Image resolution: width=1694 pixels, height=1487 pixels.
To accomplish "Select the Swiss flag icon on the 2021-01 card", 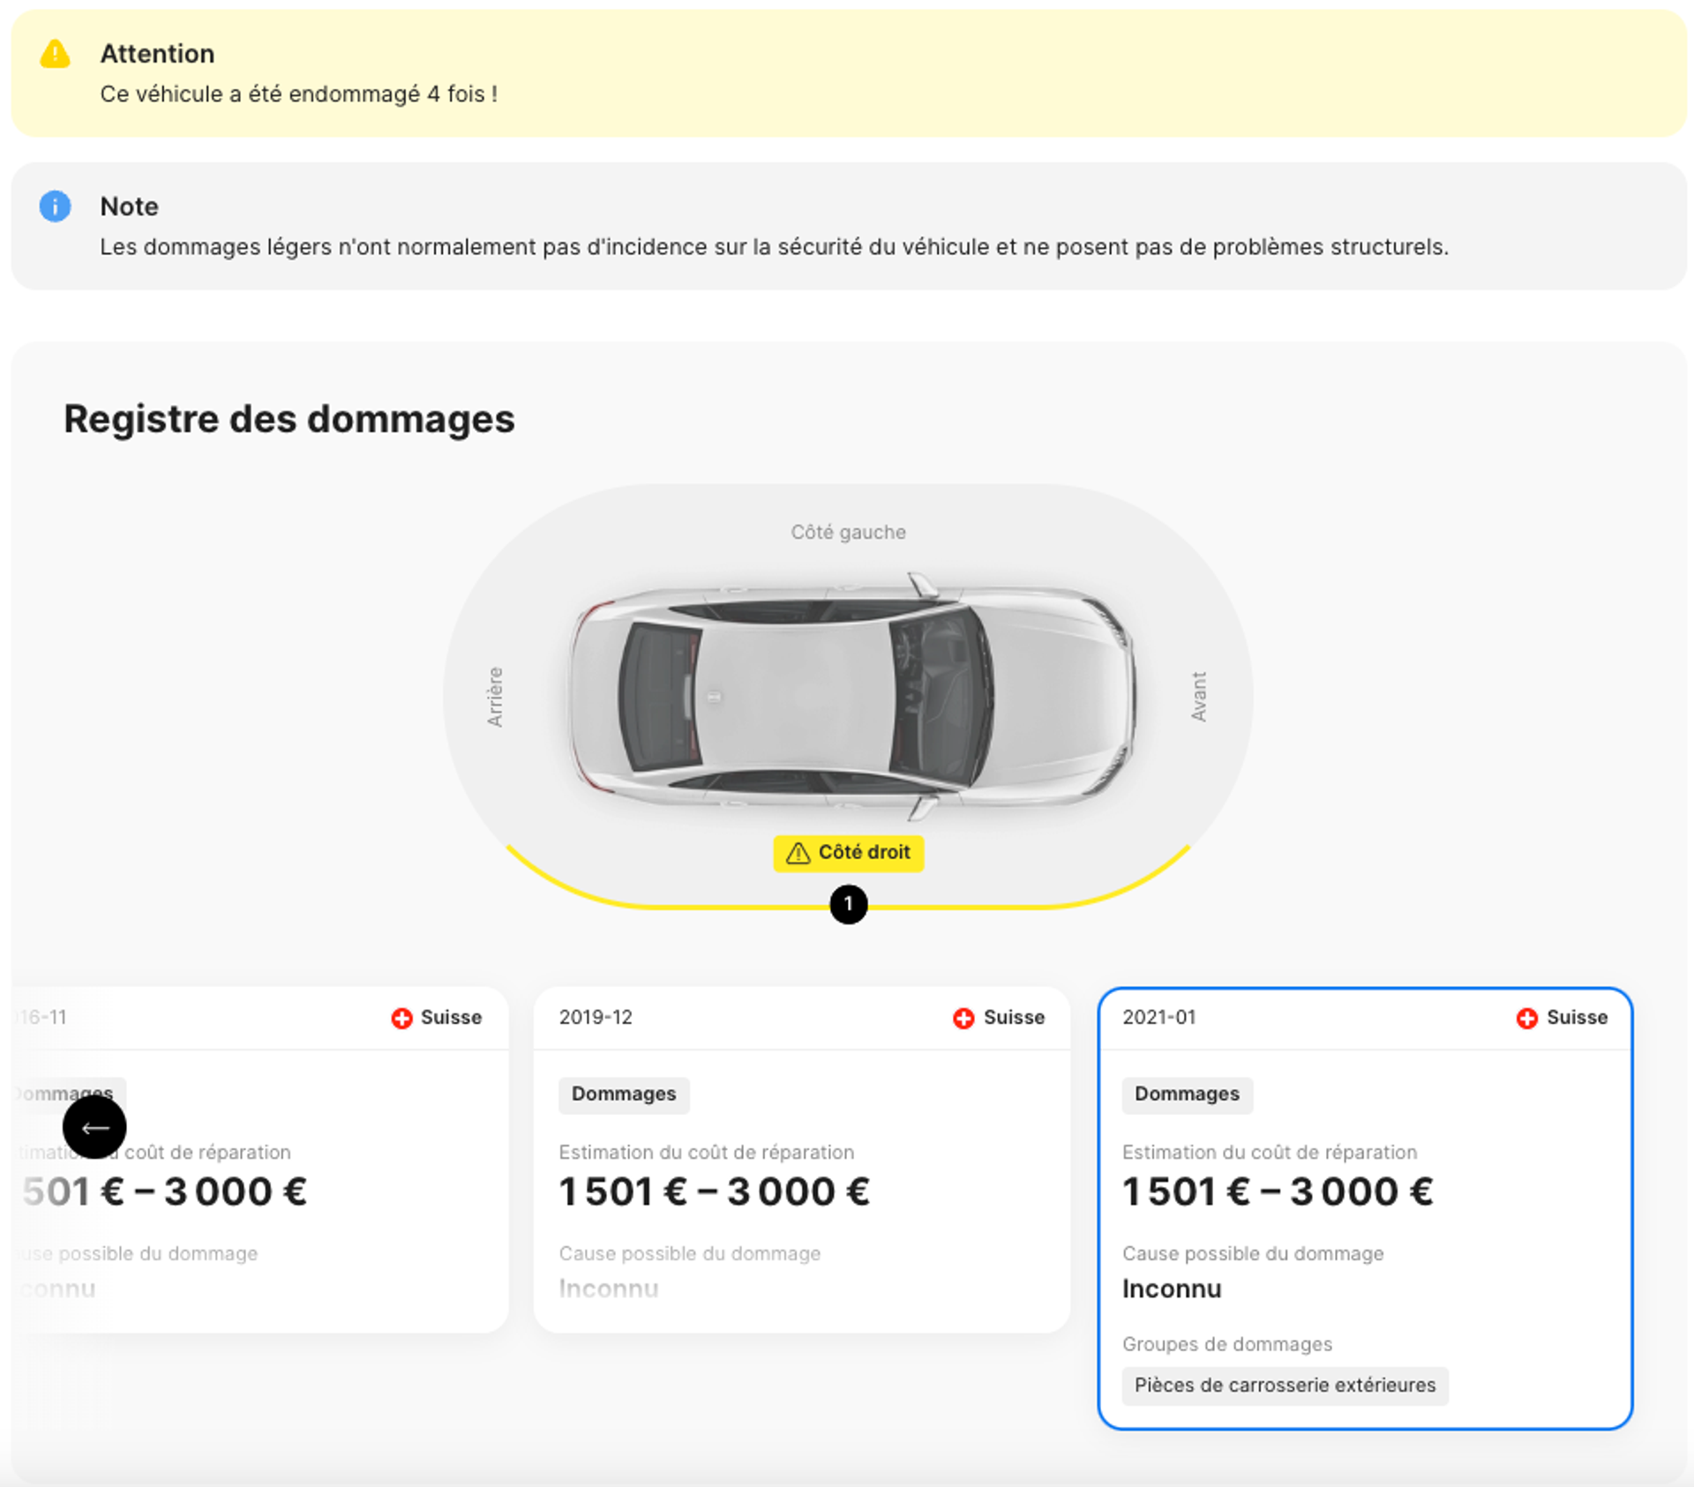I will [x=1527, y=1017].
